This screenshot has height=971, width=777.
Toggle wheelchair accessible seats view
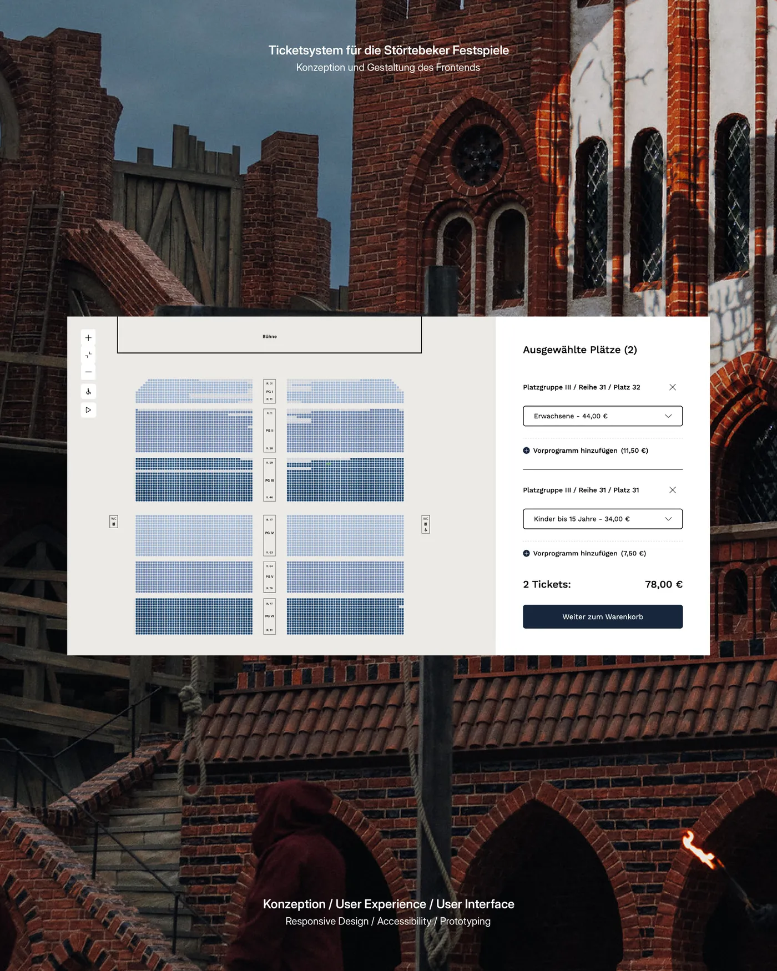[88, 392]
